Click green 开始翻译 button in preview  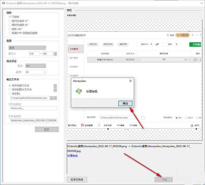(x=195, y=44)
